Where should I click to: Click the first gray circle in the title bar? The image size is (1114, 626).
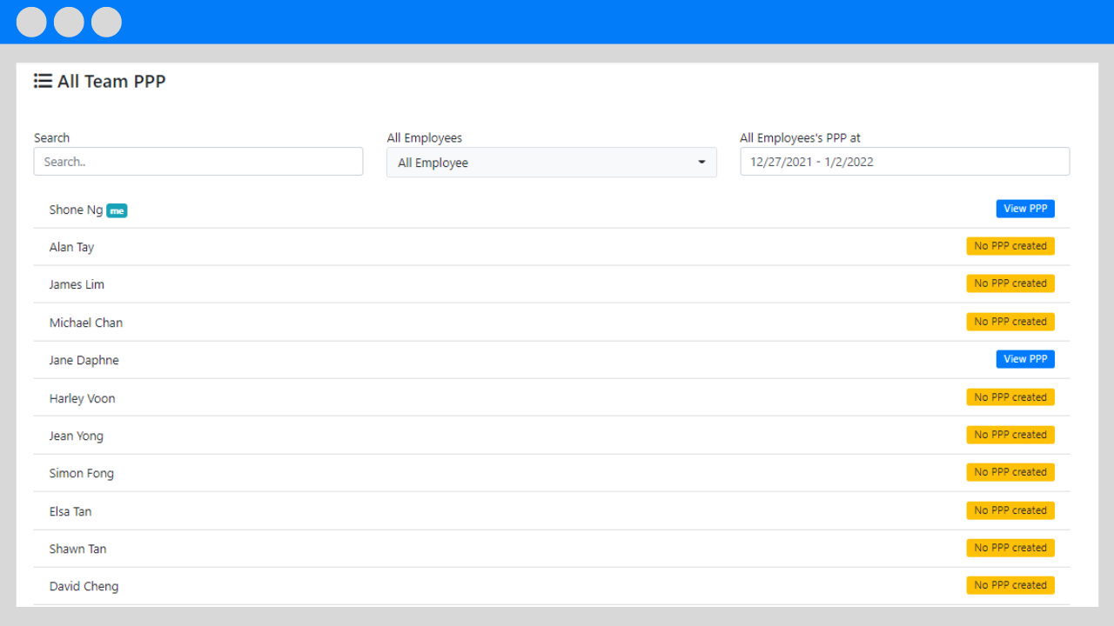[x=31, y=22]
